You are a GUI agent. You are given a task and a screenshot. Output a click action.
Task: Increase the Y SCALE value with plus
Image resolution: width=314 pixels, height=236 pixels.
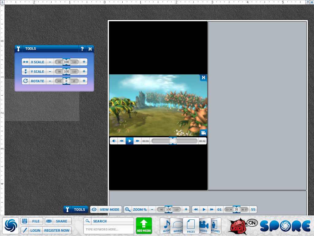(x=84, y=71)
